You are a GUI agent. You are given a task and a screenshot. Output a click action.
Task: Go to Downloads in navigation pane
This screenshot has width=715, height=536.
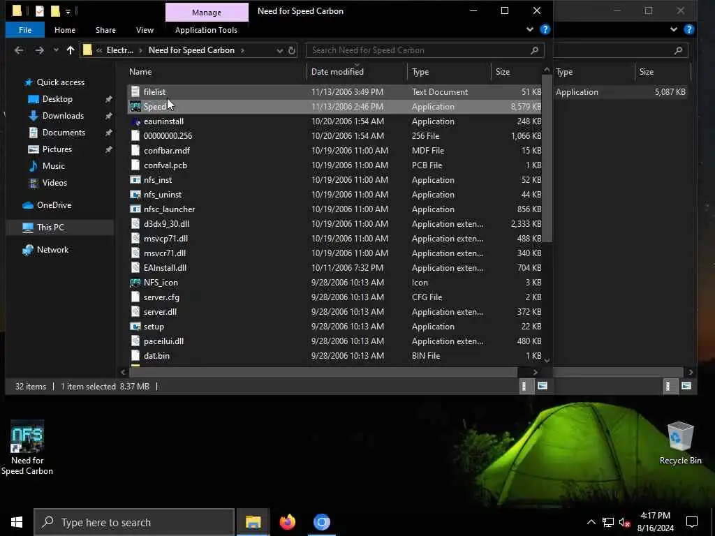(x=63, y=116)
